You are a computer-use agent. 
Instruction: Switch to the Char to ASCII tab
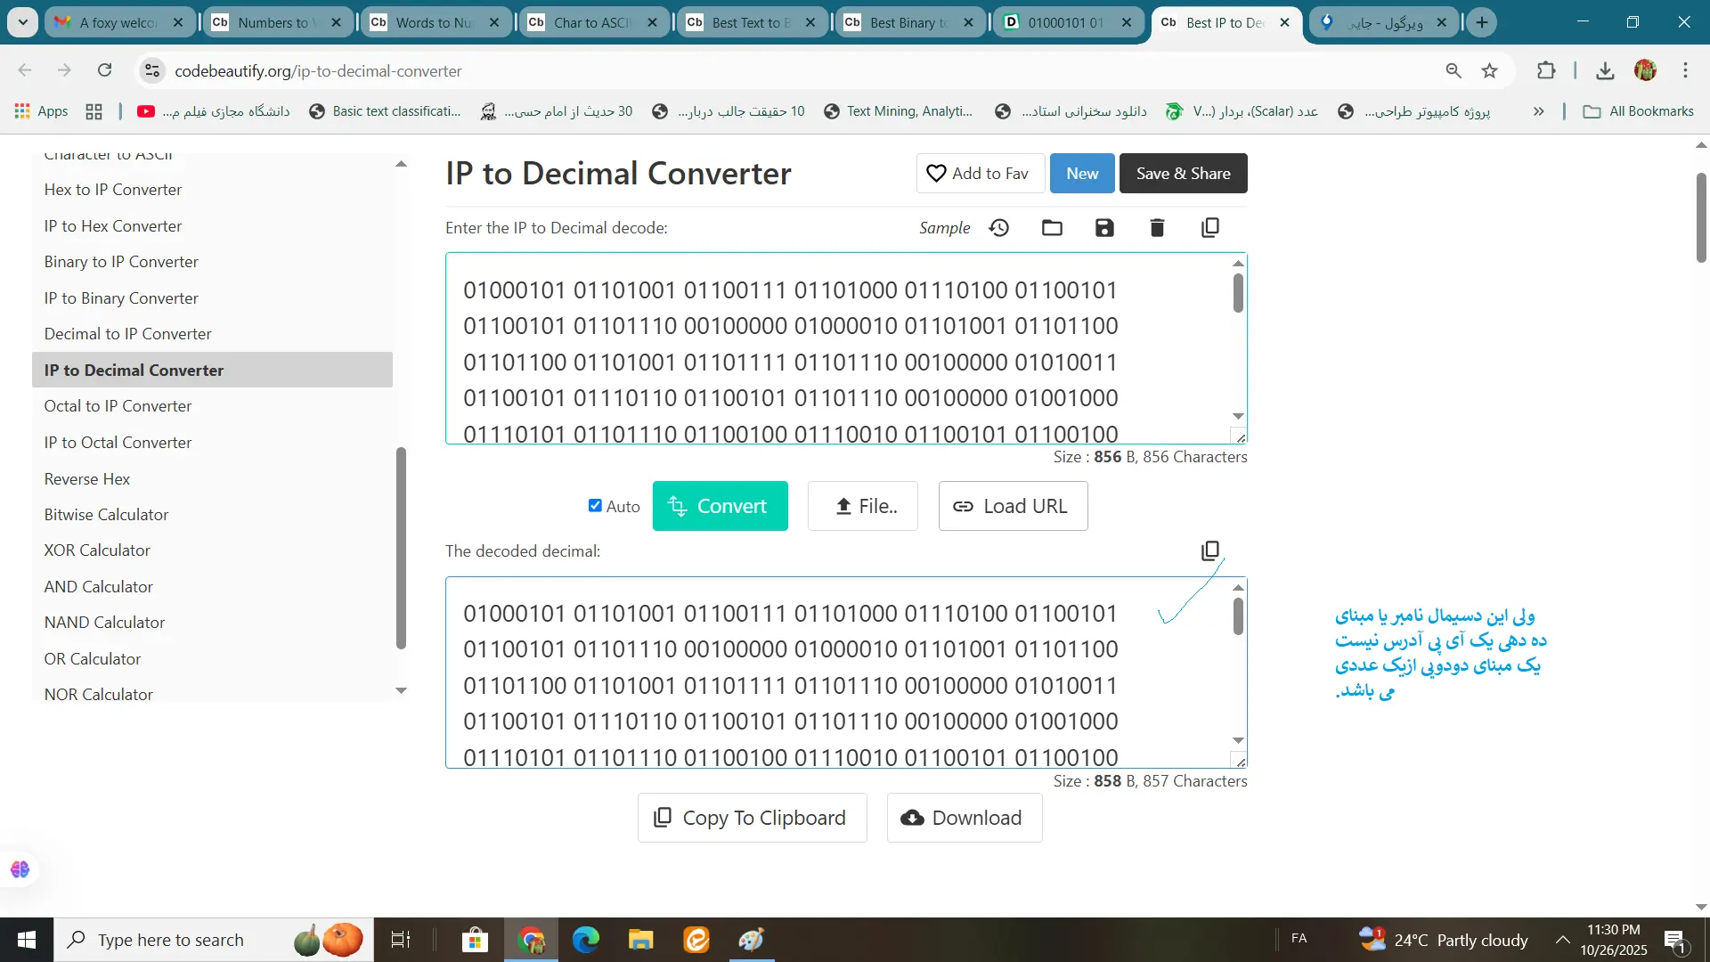[591, 22]
